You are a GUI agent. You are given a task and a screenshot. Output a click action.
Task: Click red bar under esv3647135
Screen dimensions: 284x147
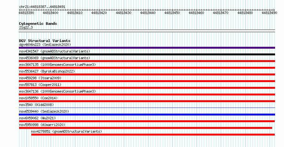(x=147, y=68)
